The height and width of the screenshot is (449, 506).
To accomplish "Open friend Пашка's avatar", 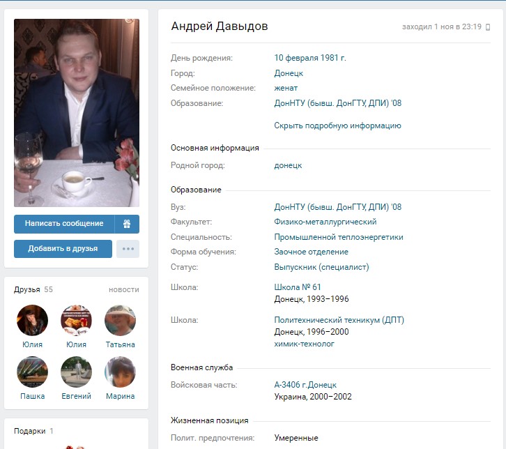I will tap(32, 372).
